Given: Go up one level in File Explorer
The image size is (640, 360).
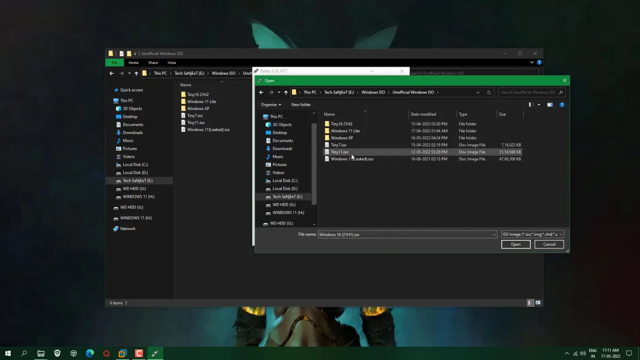Looking at the screenshot, I should 136,73.
